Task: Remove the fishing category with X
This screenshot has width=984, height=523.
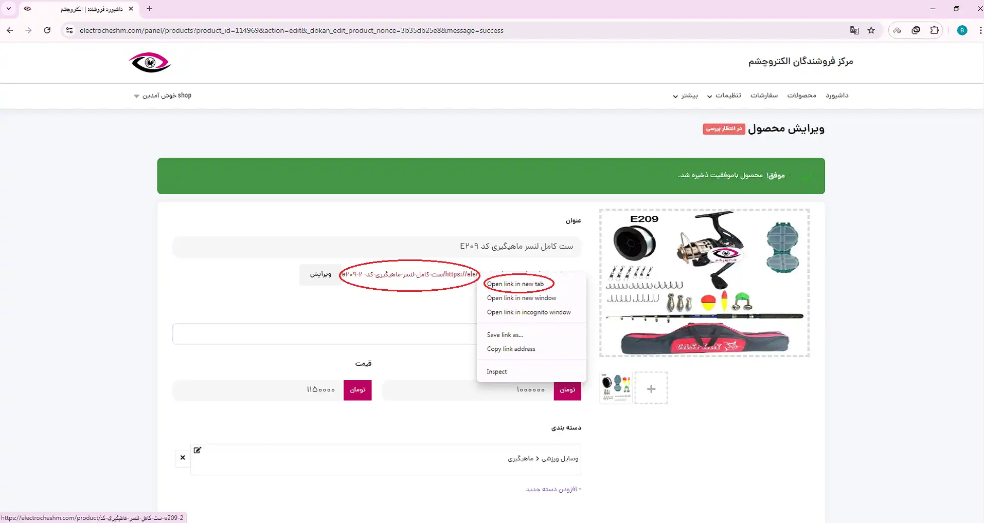Action: click(x=183, y=457)
